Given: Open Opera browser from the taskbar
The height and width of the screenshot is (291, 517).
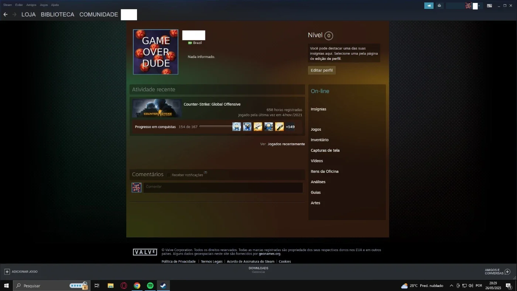Looking at the screenshot, I should [124, 285].
